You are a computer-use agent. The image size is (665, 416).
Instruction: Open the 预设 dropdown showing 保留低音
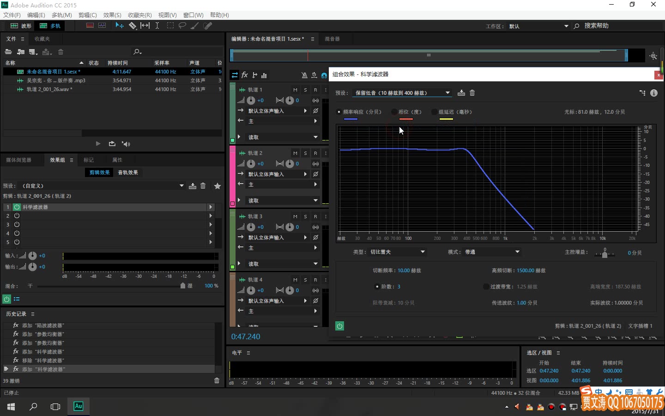point(402,93)
